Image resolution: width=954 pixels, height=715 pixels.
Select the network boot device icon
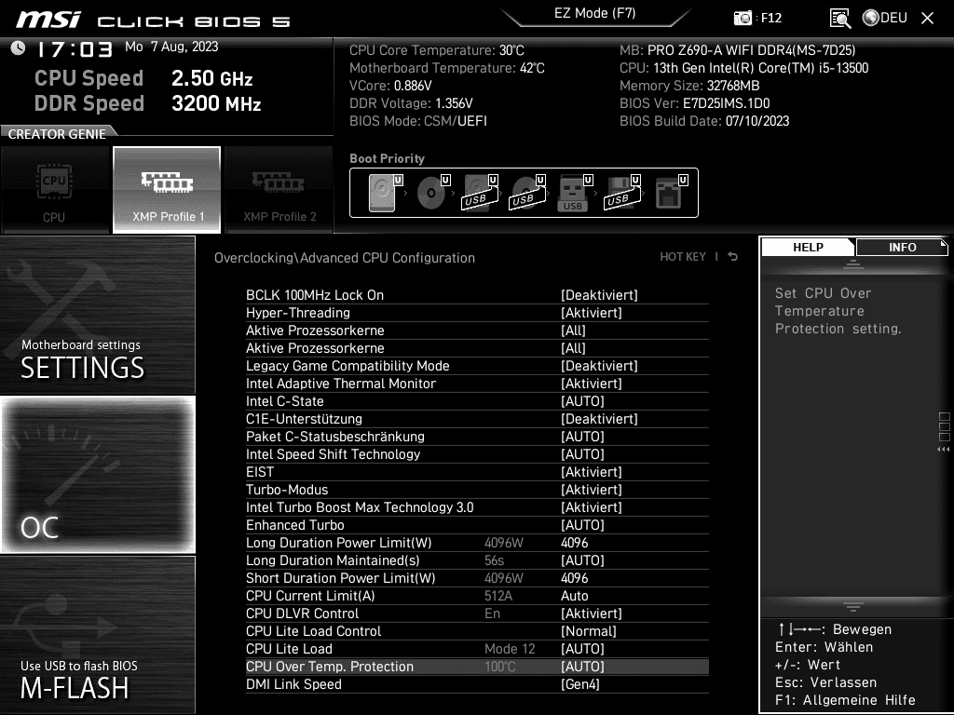(671, 193)
